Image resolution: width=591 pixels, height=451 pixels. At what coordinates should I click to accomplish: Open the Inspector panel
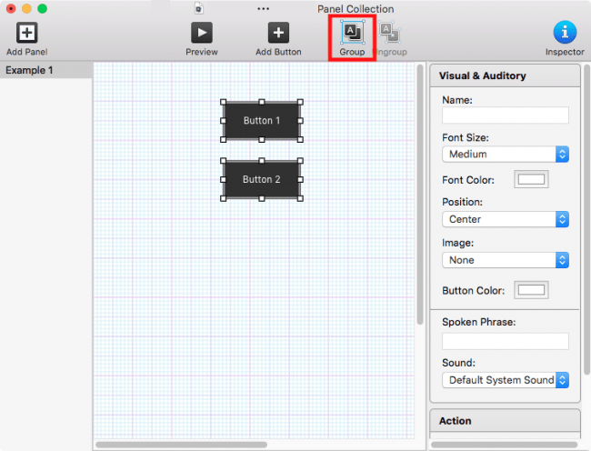565,33
